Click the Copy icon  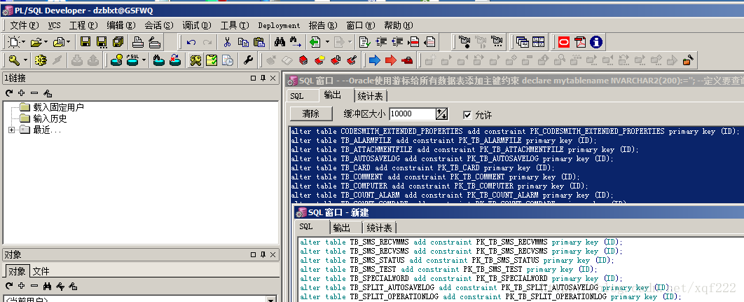click(x=243, y=42)
